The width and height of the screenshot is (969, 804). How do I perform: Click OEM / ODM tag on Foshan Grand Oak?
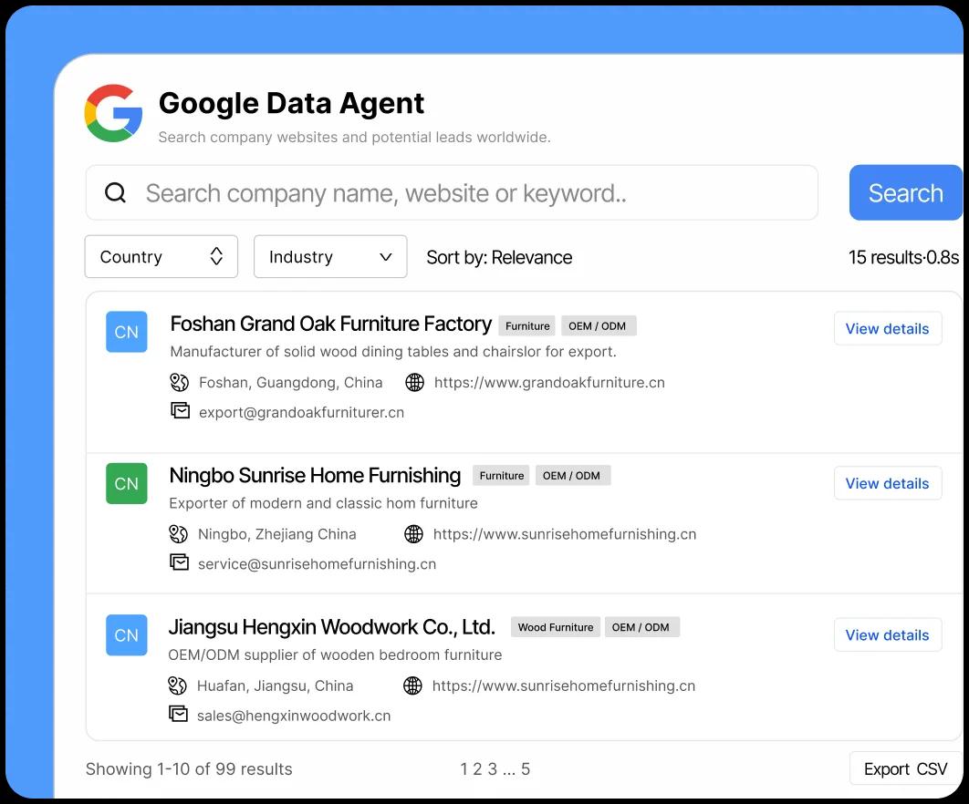click(598, 326)
